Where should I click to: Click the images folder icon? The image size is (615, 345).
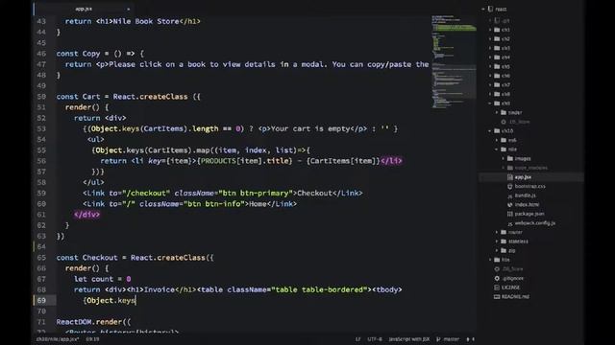coord(510,158)
